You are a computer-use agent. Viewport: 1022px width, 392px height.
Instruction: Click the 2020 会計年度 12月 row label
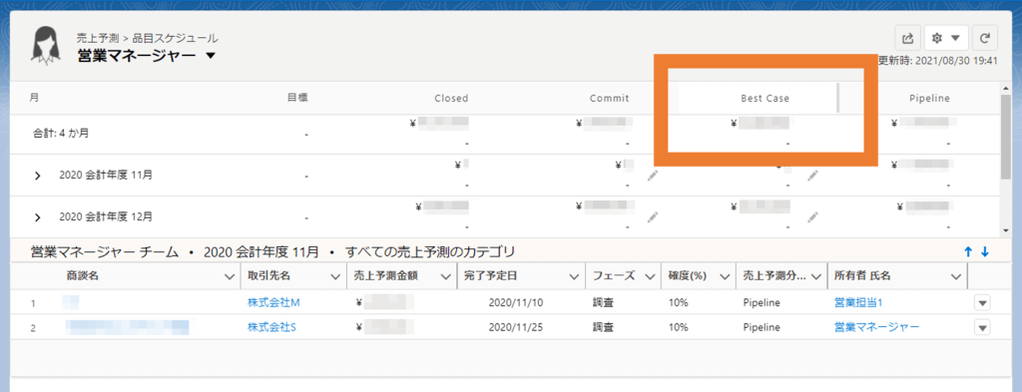[106, 217]
